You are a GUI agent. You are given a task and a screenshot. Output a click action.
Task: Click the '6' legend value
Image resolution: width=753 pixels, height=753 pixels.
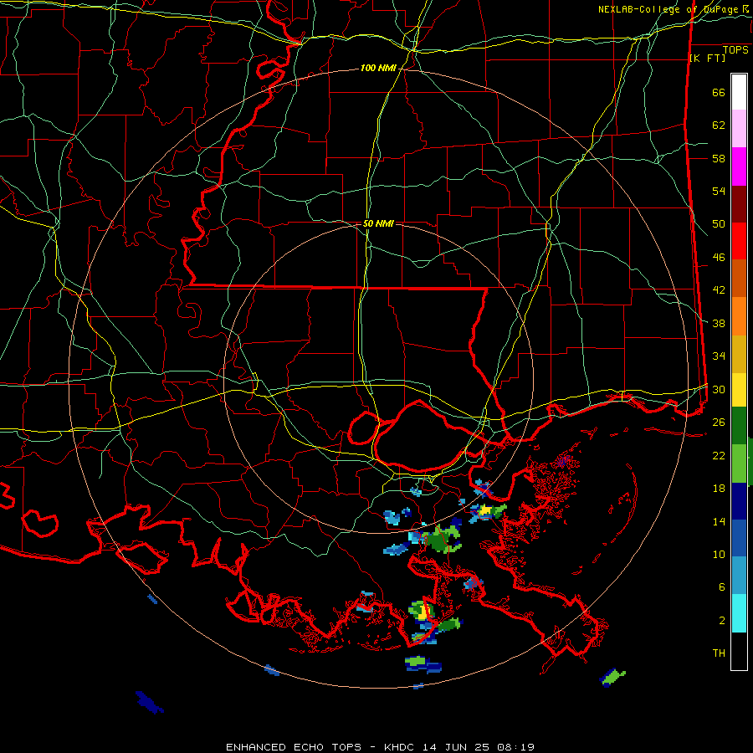point(722,587)
